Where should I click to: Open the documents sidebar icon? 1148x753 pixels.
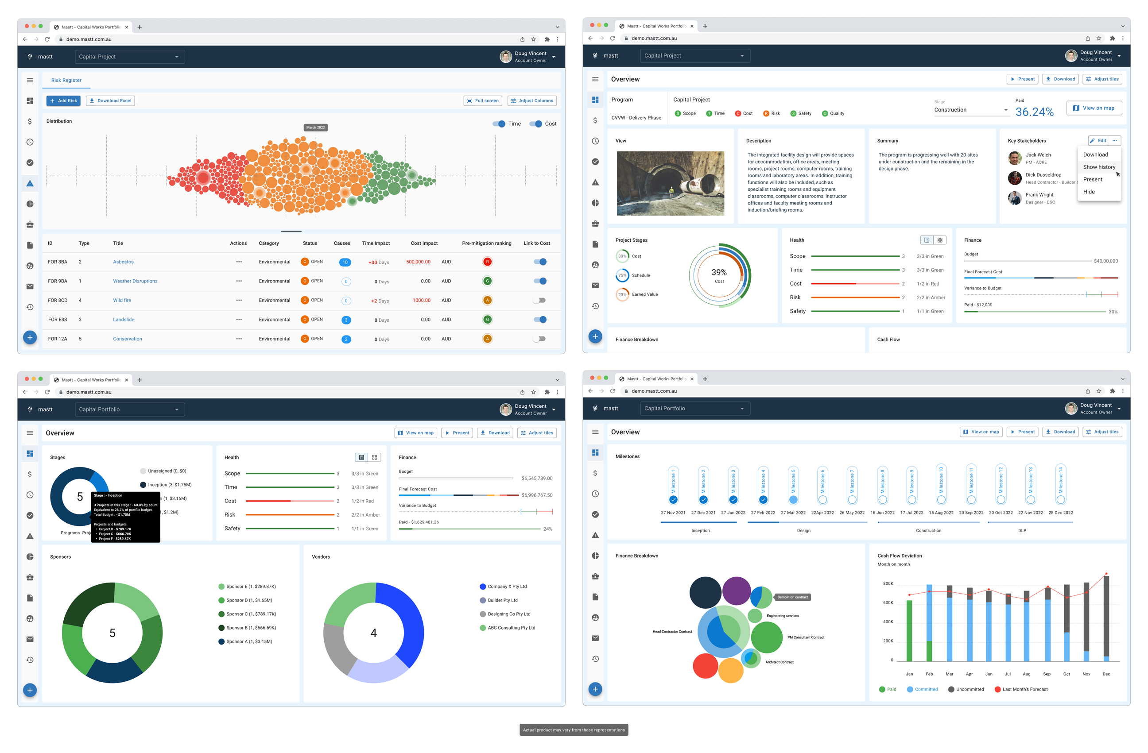point(30,245)
